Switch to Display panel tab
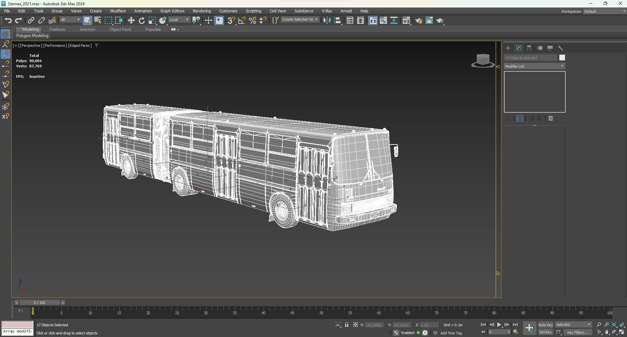The image size is (627, 337). [x=550, y=48]
